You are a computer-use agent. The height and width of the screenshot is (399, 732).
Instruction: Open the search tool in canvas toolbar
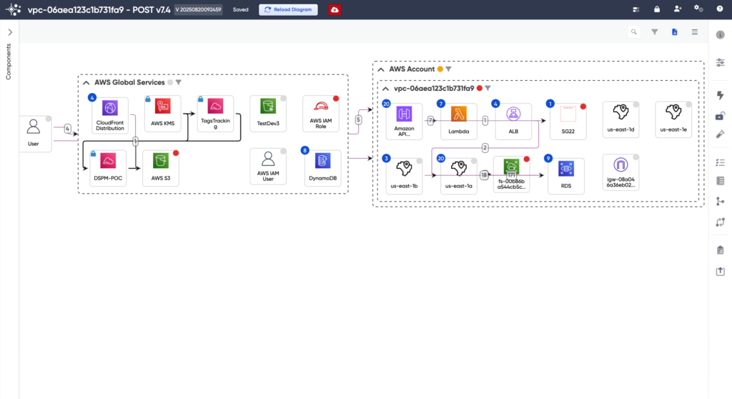pos(634,31)
